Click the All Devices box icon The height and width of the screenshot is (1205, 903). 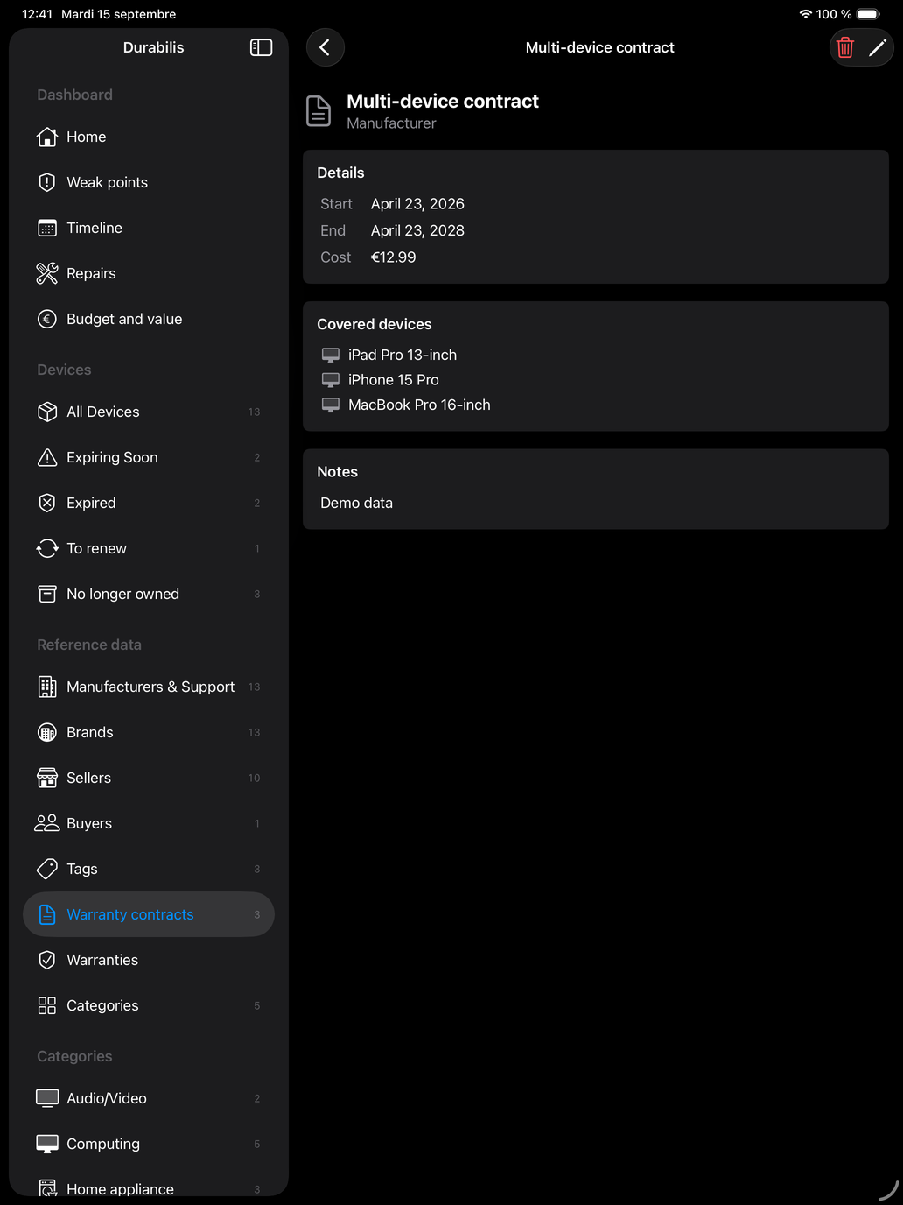47,412
